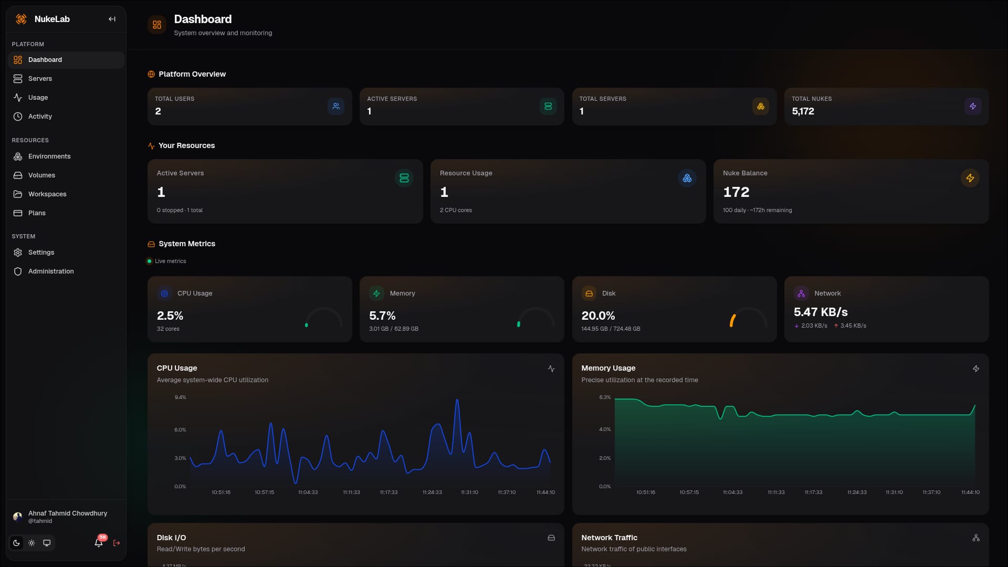The height and width of the screenshot is (567, 1008).
Task: Switch to dark theme moon toggle
Action: coord(16,543)
